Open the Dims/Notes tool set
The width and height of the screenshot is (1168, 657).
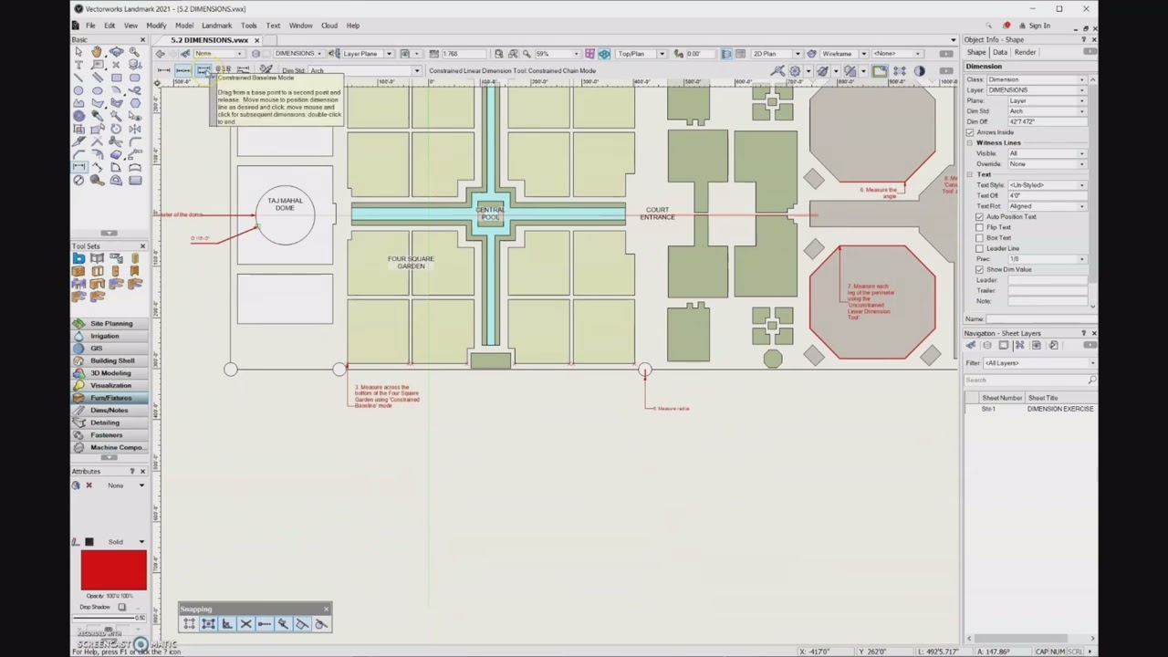(109, 410)
